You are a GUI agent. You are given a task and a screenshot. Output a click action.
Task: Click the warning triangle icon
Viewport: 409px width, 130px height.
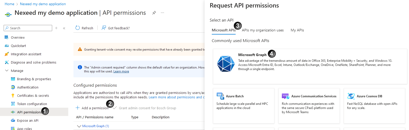[x=80, y=49]
